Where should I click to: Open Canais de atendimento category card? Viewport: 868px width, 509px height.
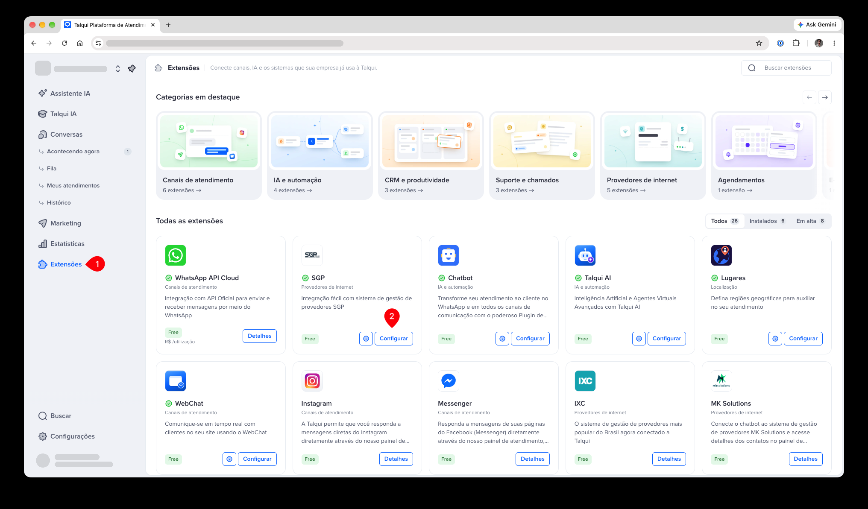coord(209,155)
